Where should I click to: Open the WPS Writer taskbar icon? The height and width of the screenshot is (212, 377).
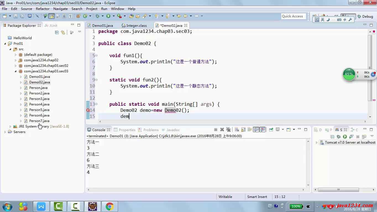point(41,206)
